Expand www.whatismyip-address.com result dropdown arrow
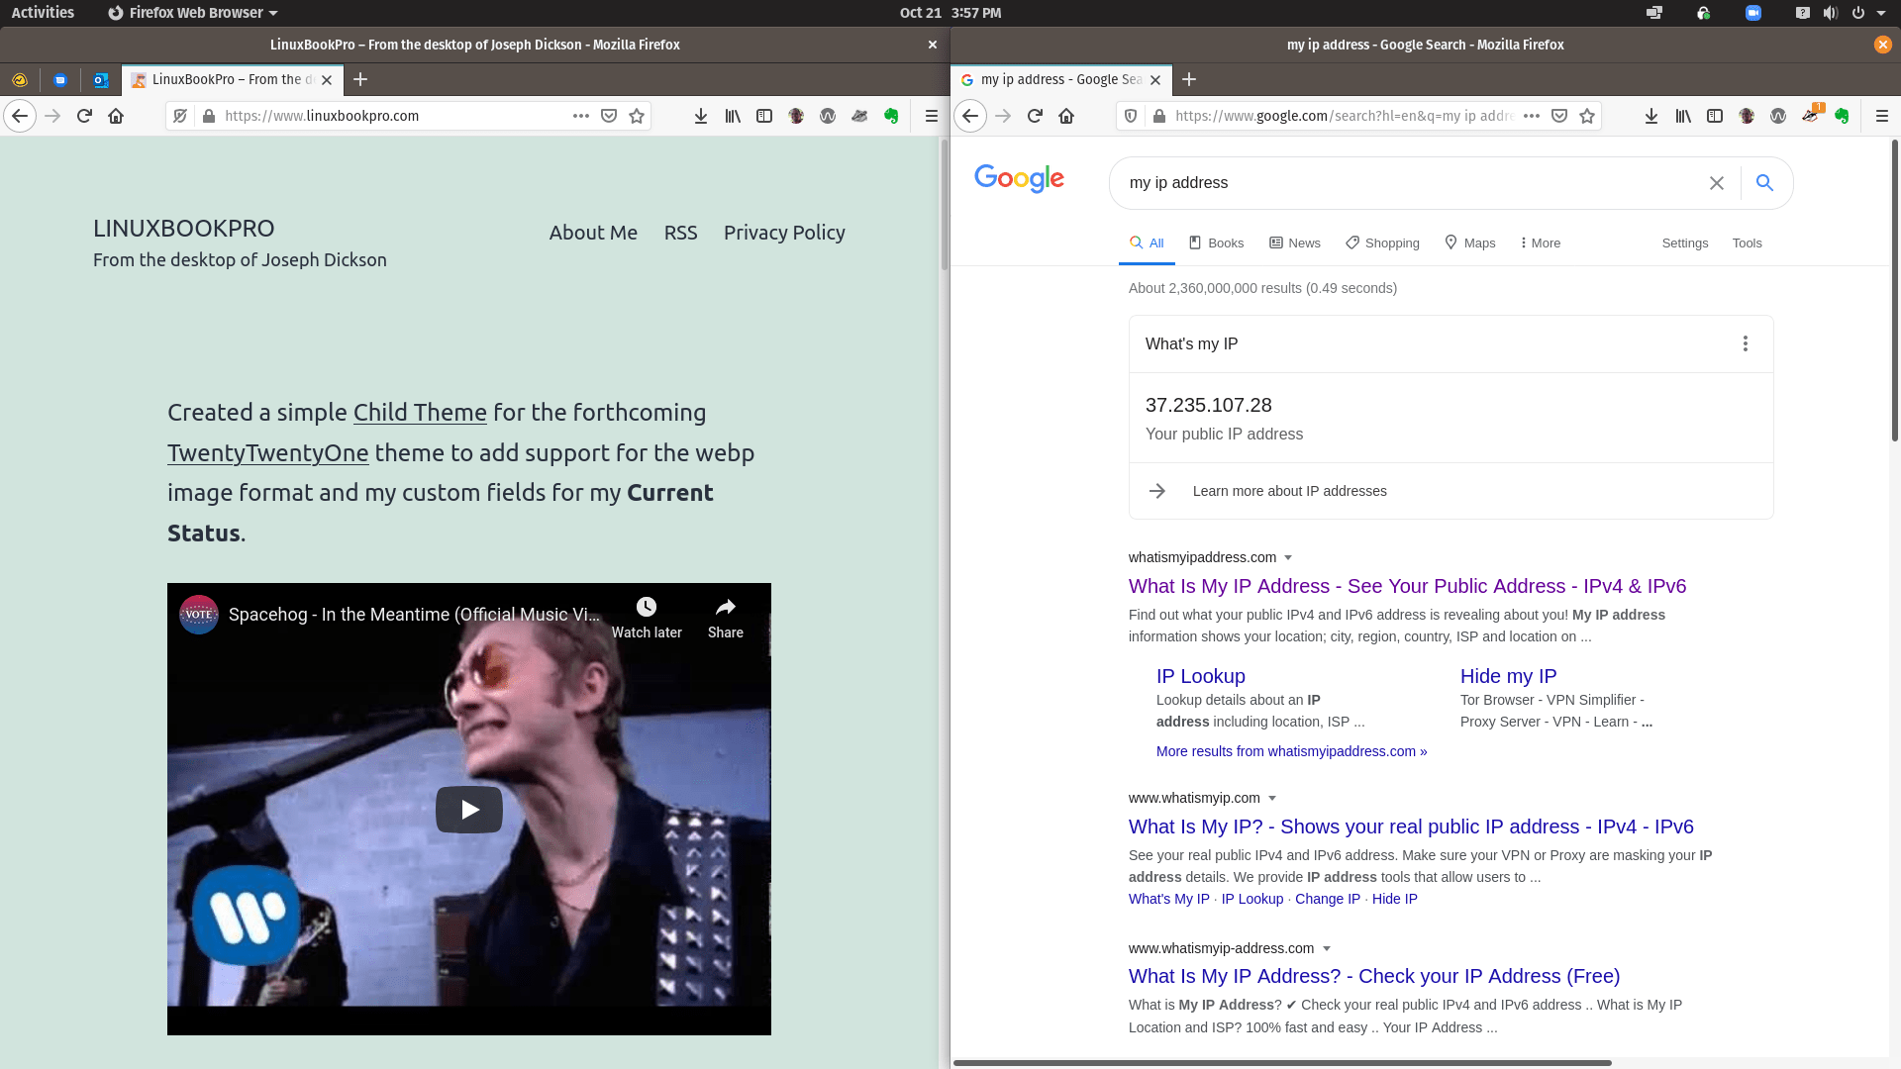 (1327, 949)
